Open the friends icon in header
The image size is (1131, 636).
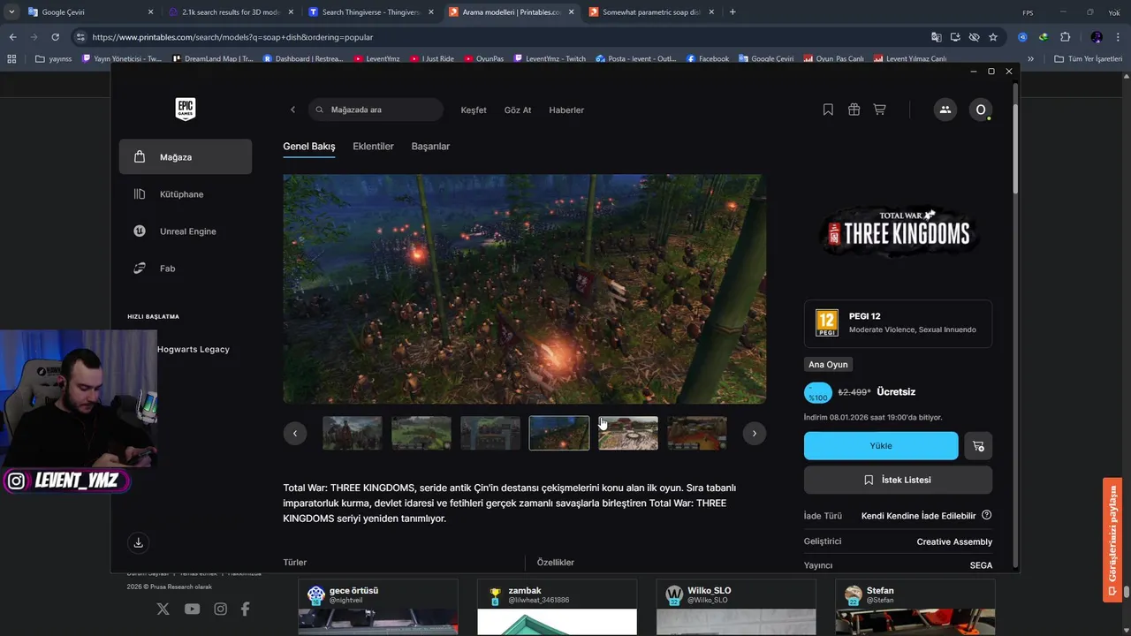(945, 110)
